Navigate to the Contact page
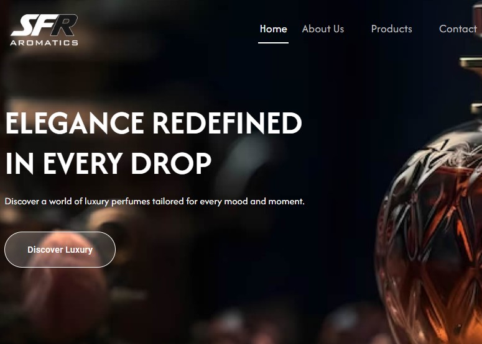 point(458,29)
